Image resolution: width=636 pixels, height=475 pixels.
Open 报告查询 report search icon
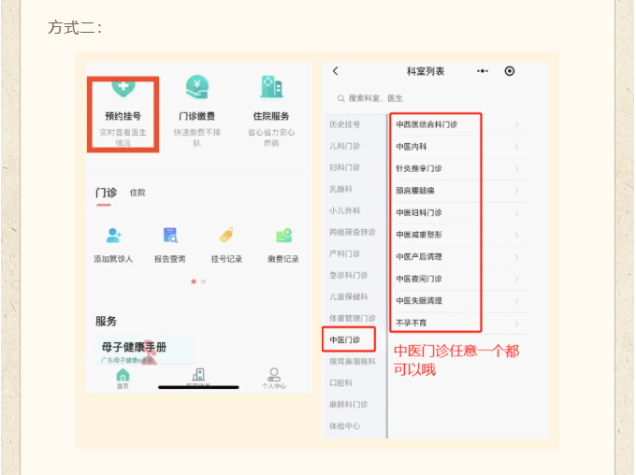[x=169, y=236]
